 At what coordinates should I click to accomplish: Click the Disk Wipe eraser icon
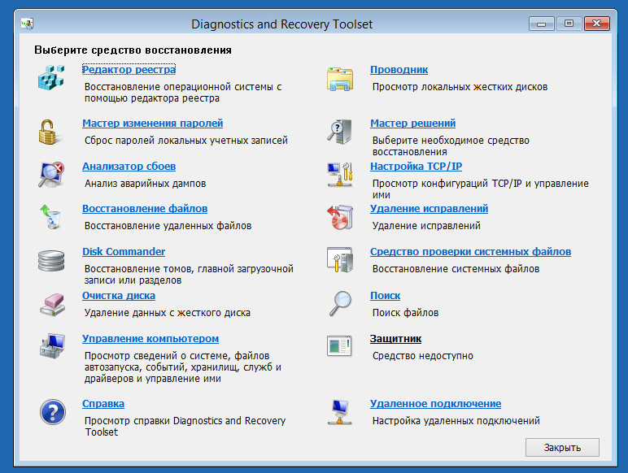pyautogui.click(x=52, y=305)
